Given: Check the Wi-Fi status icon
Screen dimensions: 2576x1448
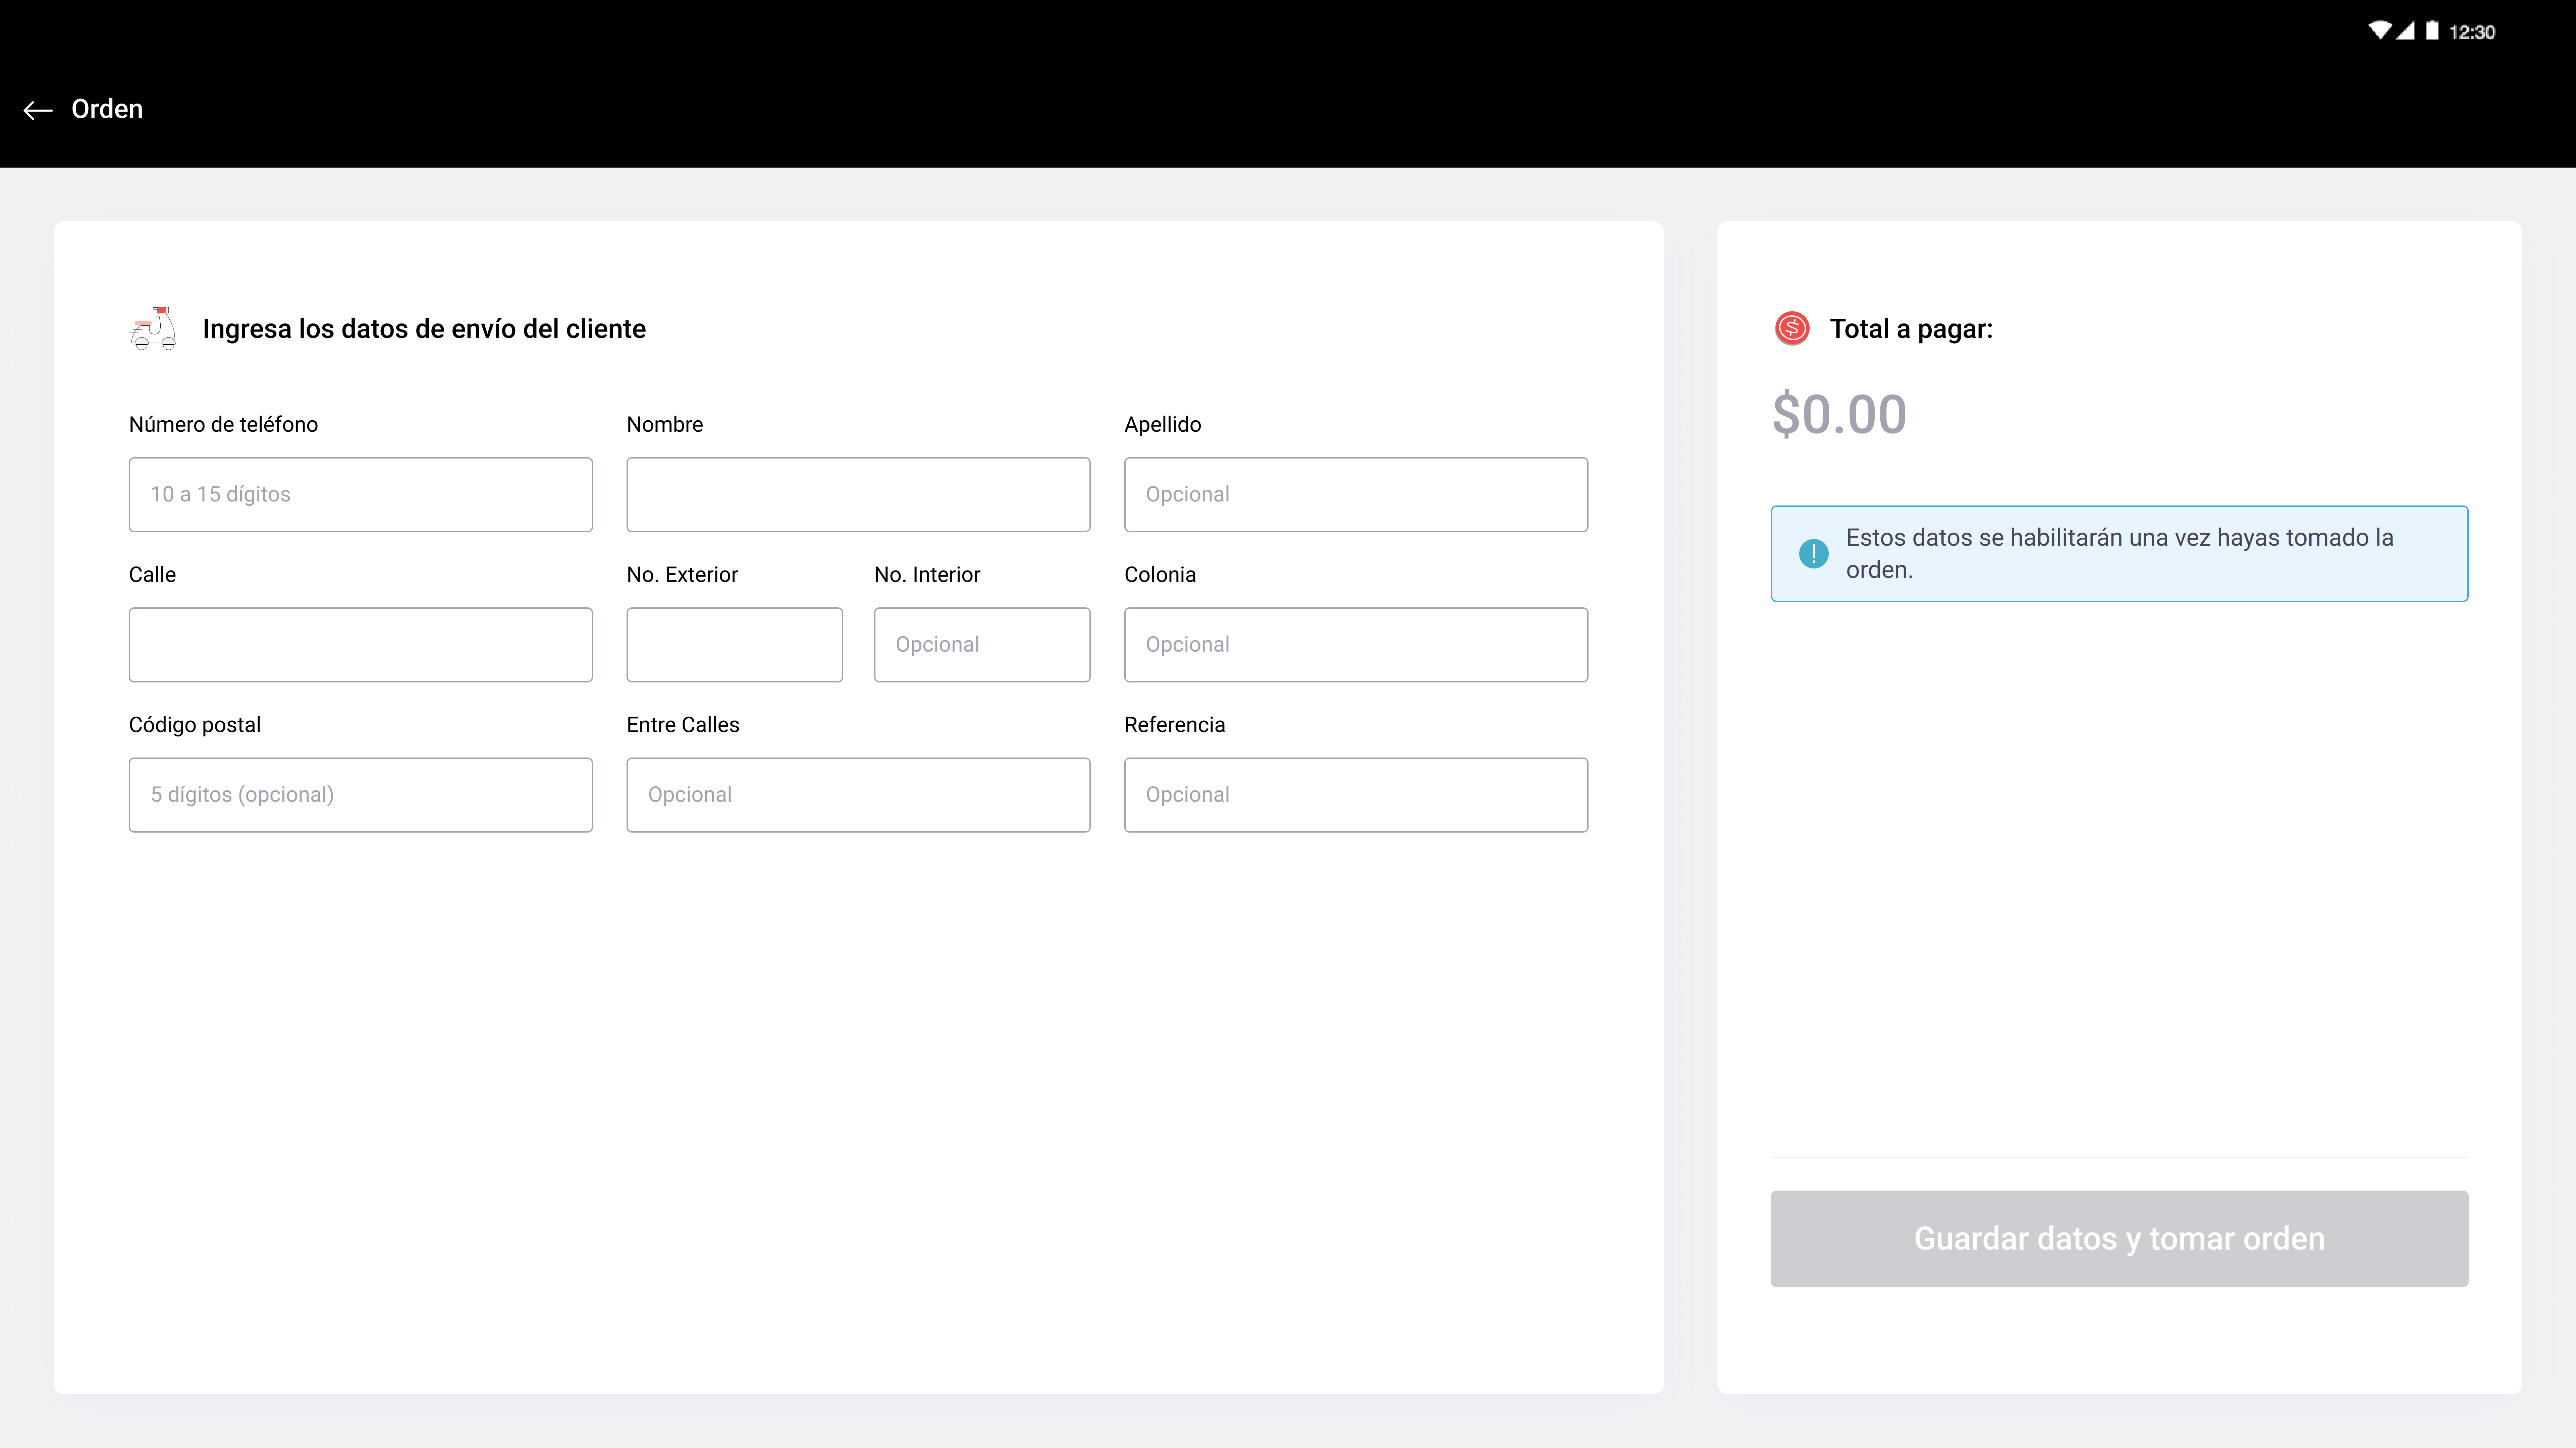Looking at the screenshot, I should click(2380, 31).
